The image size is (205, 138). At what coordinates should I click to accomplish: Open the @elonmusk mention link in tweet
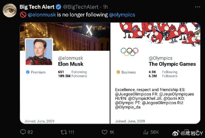click(42, 15)
